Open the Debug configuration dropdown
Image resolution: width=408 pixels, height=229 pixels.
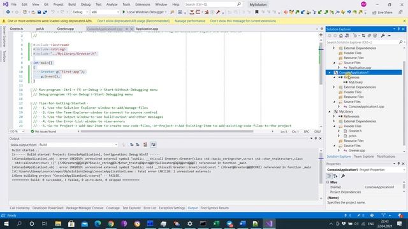click(80, 12)
